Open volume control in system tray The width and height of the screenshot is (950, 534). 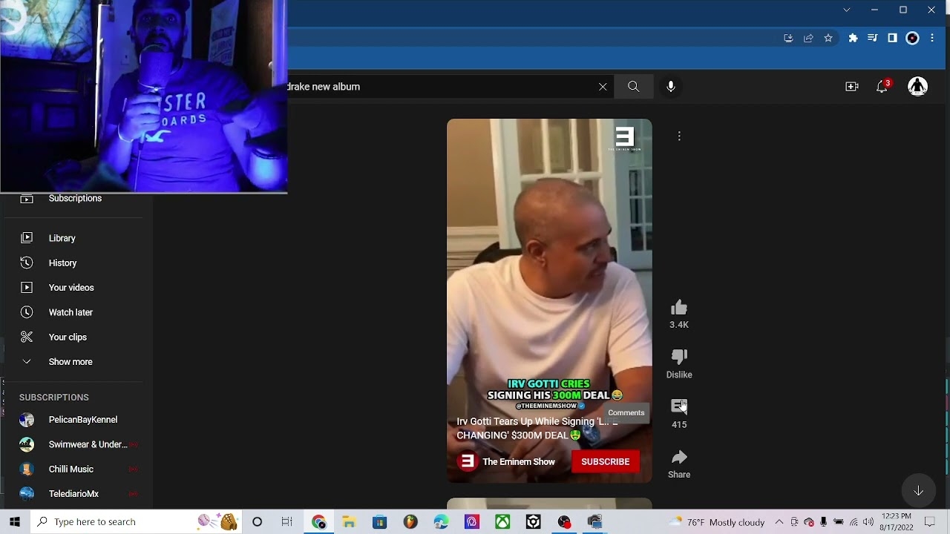click(868, 522)
